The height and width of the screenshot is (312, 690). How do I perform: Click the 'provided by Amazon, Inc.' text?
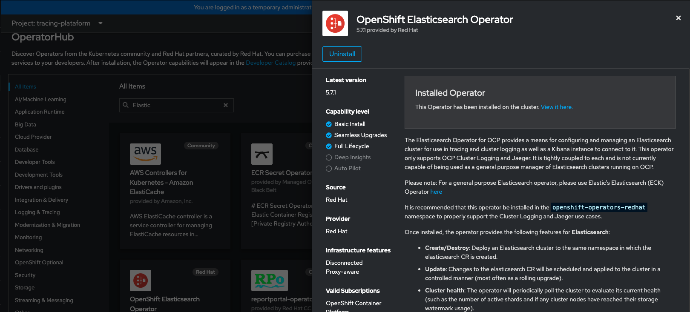pyautogui.click(x=161, y=201)
